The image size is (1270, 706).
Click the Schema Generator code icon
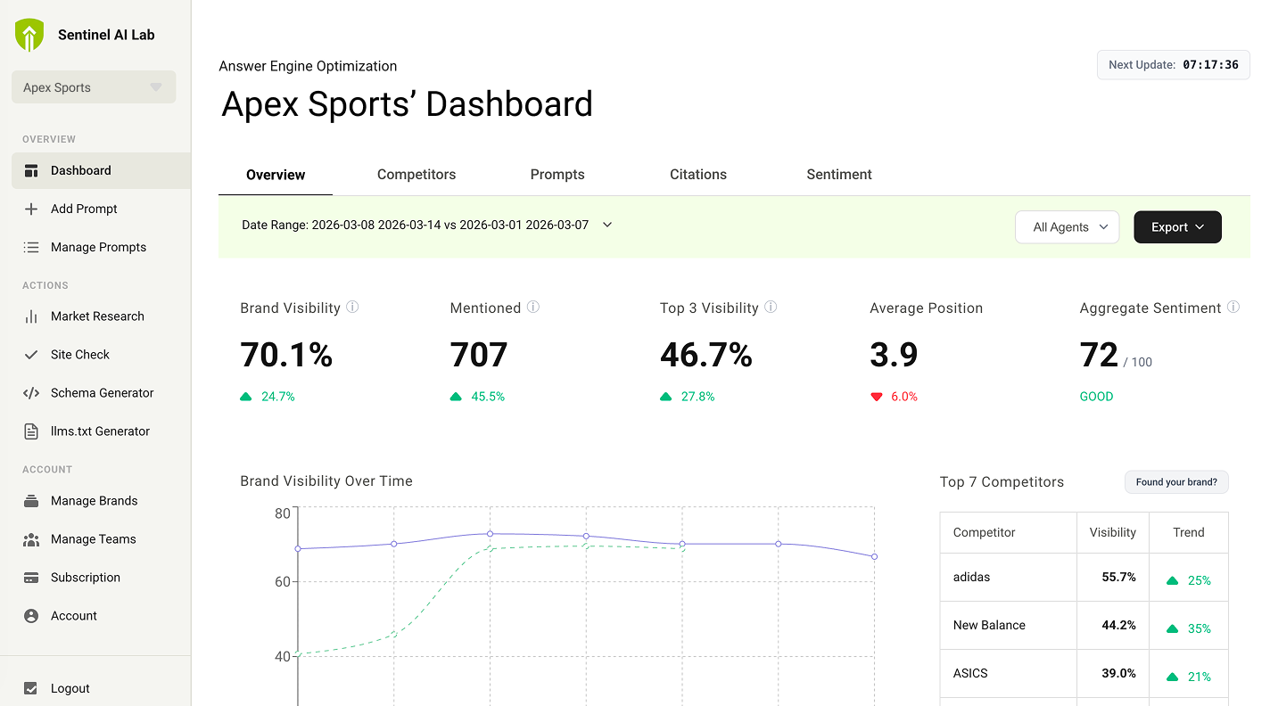click(31, 393)
